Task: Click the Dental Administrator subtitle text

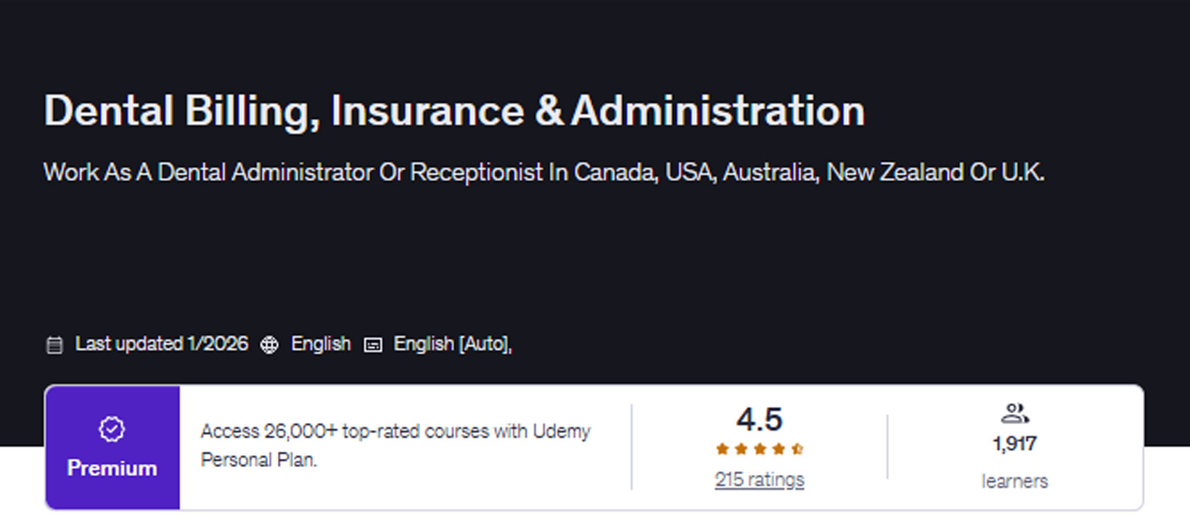Action: coord(543,173)
